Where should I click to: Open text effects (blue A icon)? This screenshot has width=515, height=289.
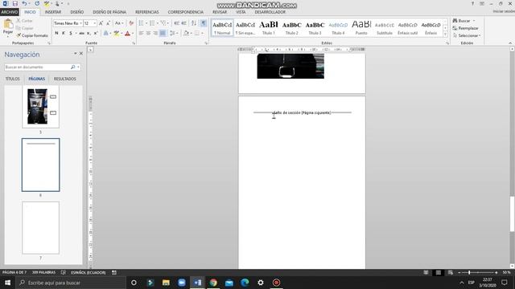click(105, 33)
